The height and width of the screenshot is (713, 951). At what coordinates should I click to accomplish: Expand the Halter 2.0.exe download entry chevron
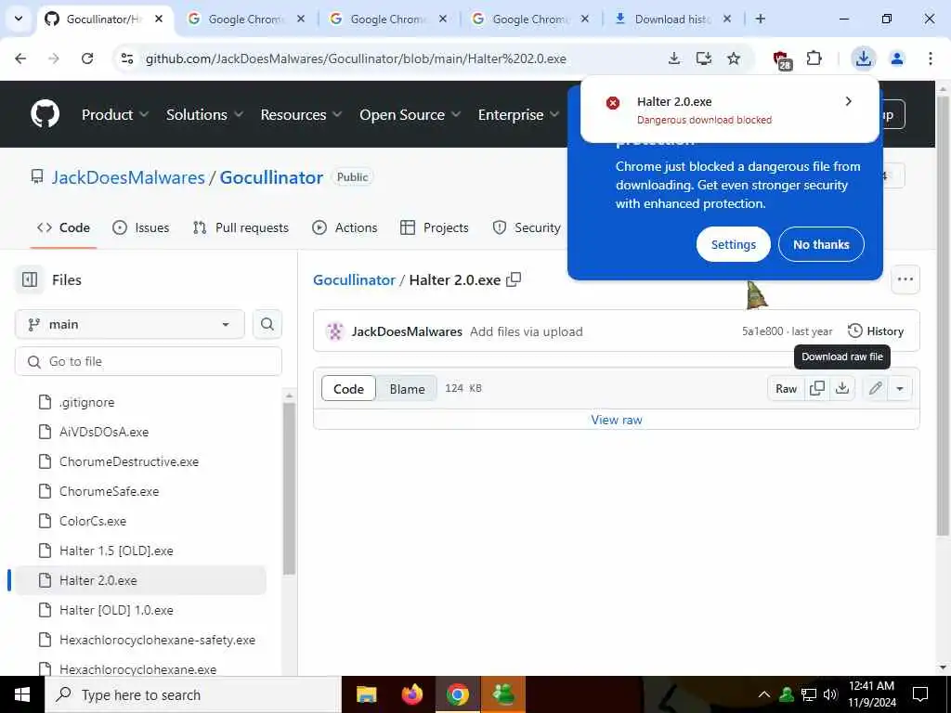tap(849, 102)
